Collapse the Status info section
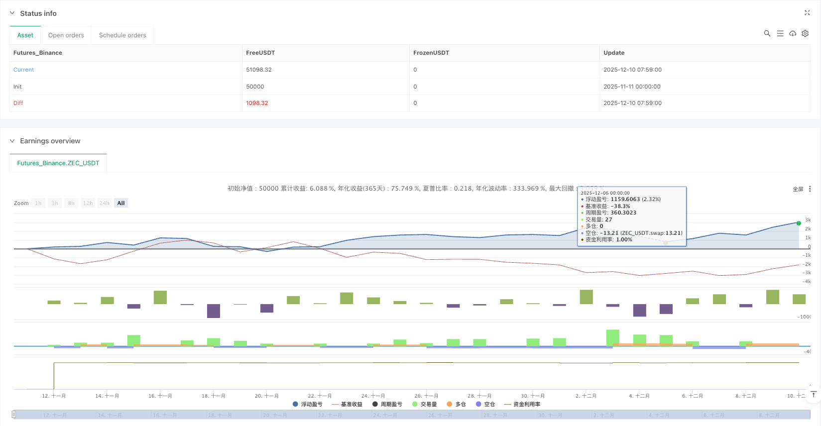821x426 pixels. click(12, 13)
